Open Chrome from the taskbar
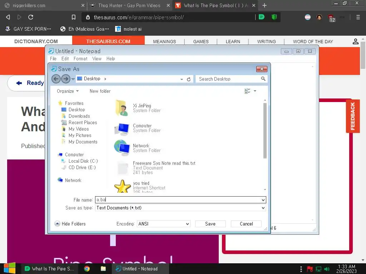This screenshot has height=274, width=366. pyautogui.click(x=87, y=269)
